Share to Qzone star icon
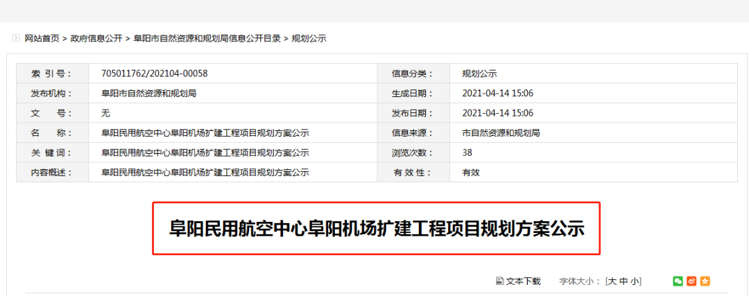 [705, 281]
